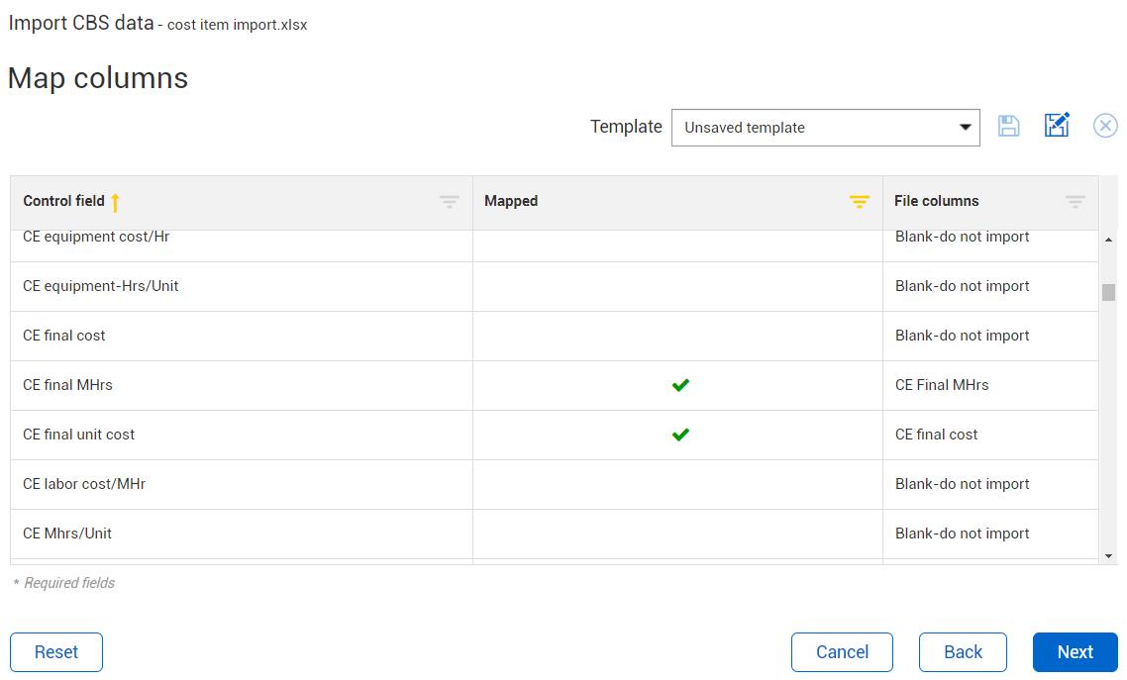Click the File columns header
This screenshot has width=1127, height=680.
click(936, 201)
